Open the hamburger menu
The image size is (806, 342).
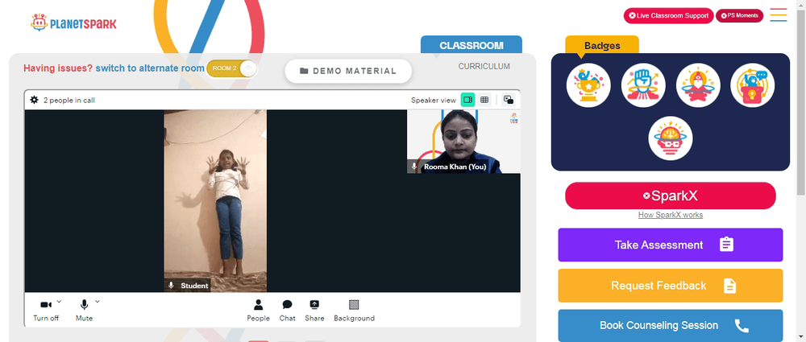click(x=779, y=15)
